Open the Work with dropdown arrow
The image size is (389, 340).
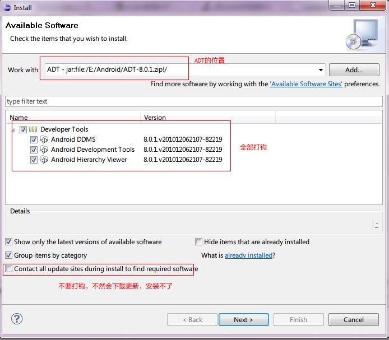[321, 70]
